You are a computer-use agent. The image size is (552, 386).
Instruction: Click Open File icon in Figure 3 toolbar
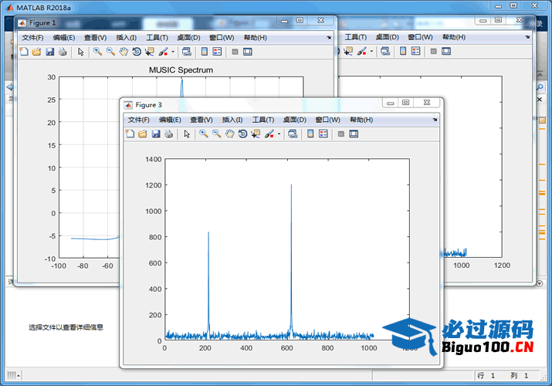[143, 134]
